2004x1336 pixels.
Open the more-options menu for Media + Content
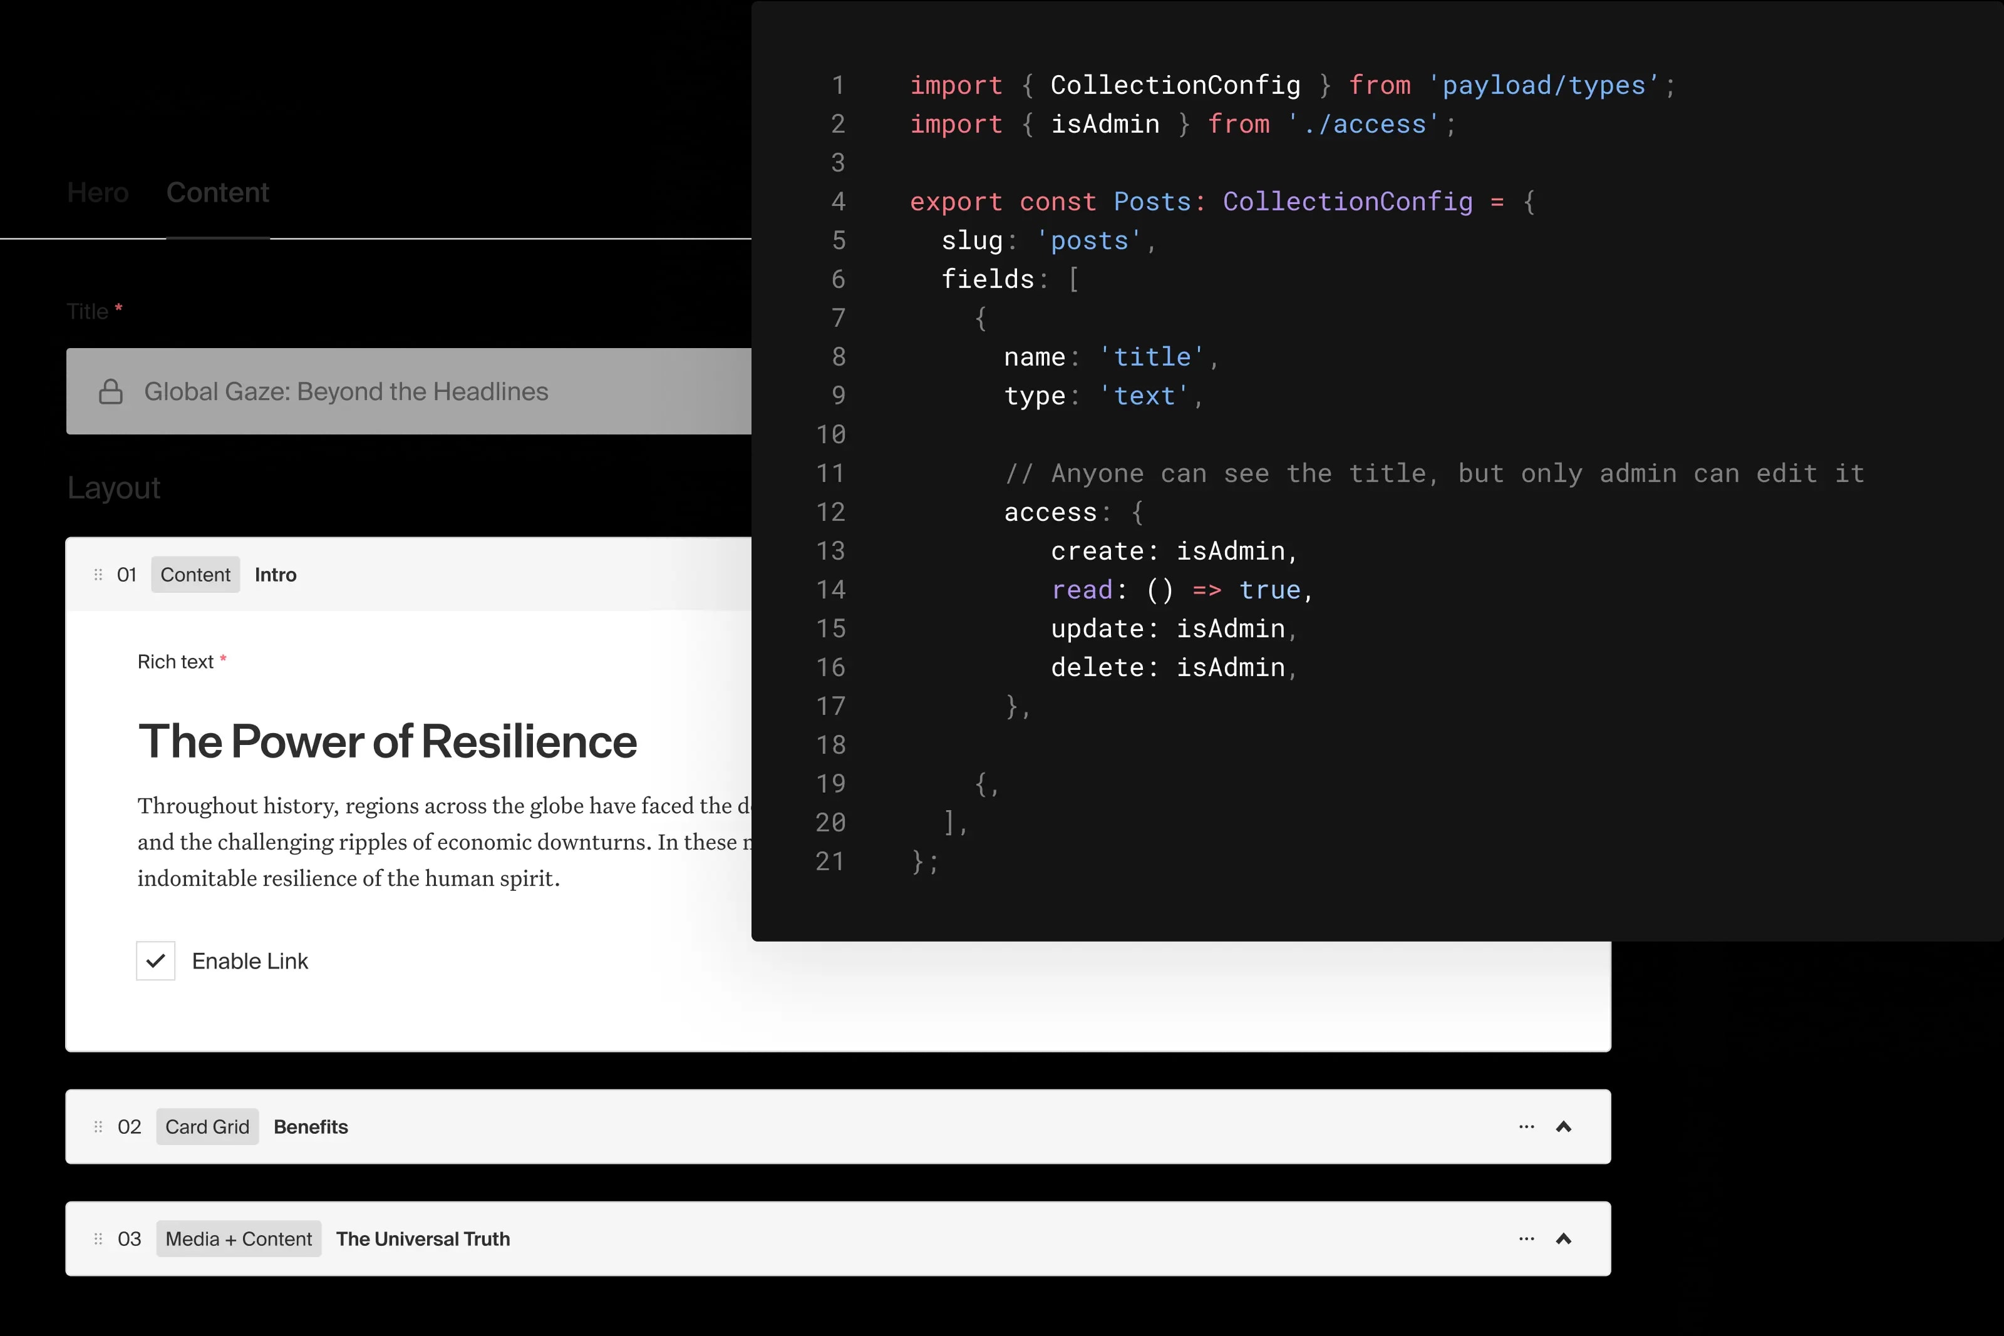(x=1525, y=1238)
